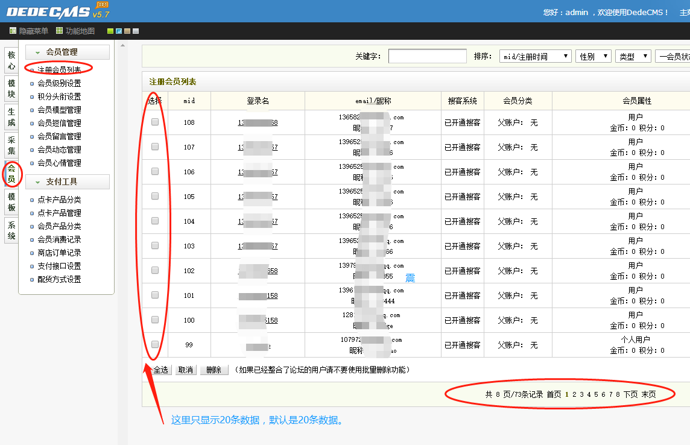Open the mid/注册时间 sort dropdown
Viewport: 690px width, 445px height.
pos(535,56)
